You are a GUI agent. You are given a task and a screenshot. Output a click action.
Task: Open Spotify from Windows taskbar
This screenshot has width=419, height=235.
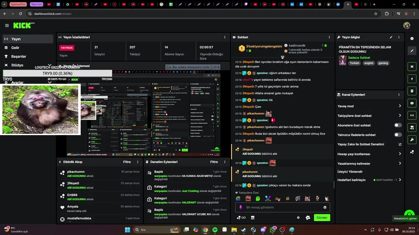pos(215,230)
